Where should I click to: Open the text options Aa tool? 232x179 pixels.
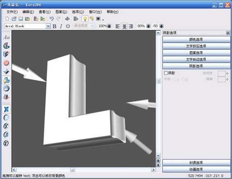click(6, 37)
